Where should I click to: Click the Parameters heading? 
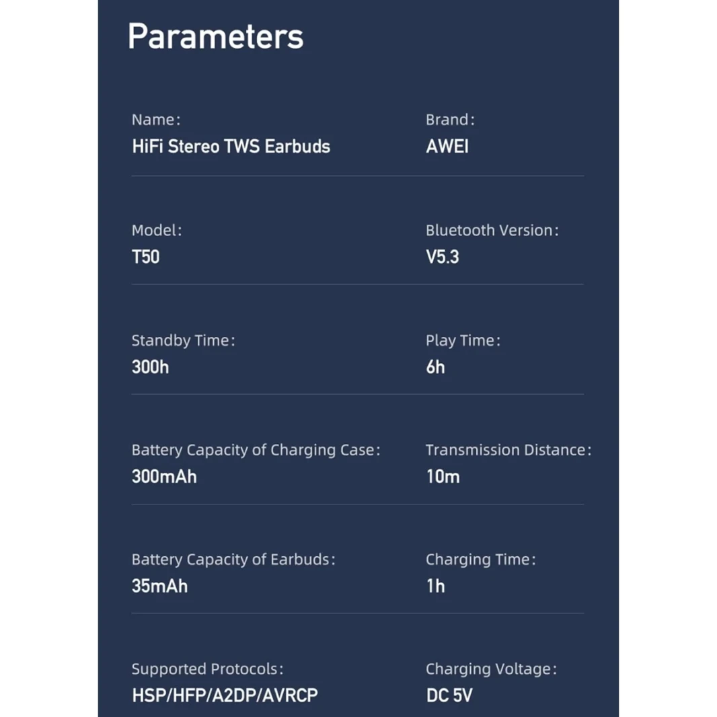pyautogui.click(x=215, y=36)
